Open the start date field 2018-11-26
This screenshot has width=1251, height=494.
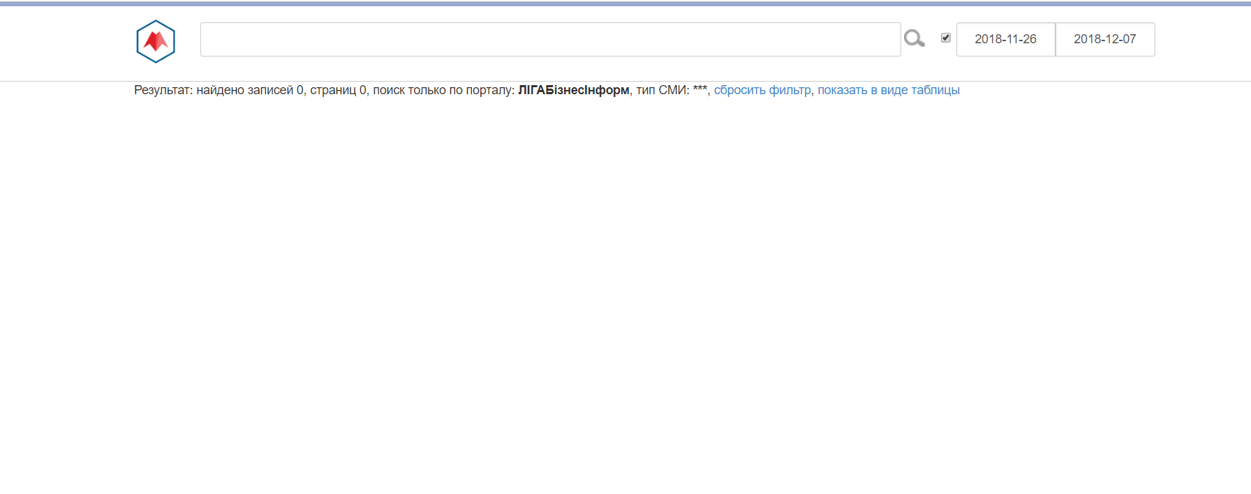click(1005, 39)
